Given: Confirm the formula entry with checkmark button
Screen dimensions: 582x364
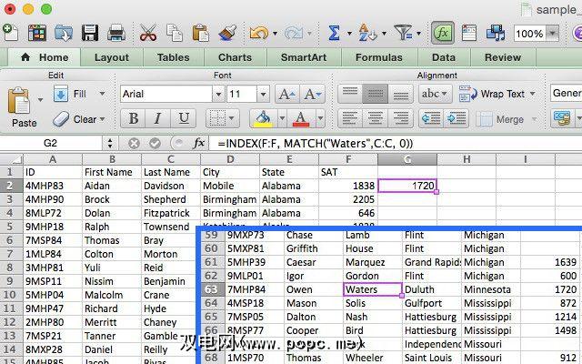Looking at the screenshot, I should pos(155,143).
